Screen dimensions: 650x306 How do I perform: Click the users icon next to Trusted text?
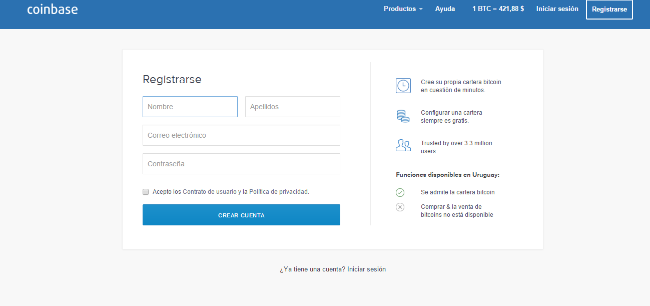pyautogui.click(x=403, y=146)
